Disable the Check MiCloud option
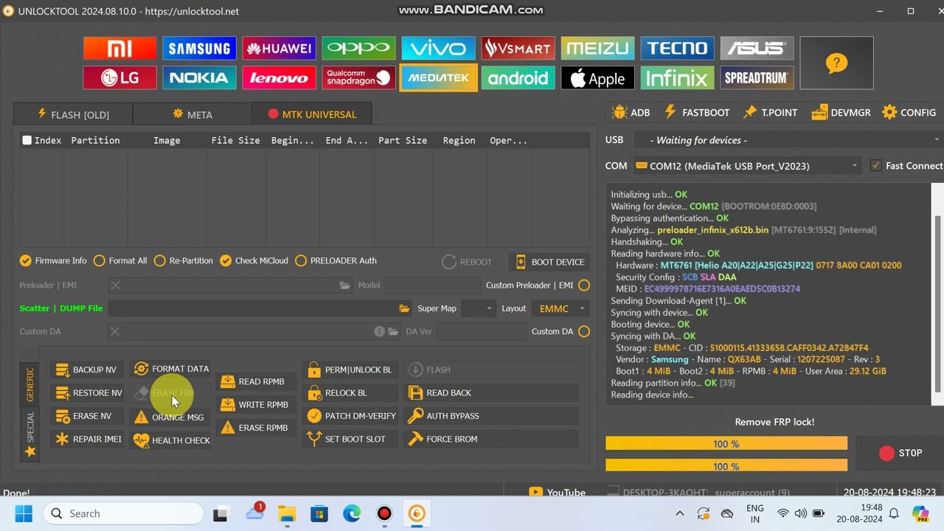This screenshot has width=944, height=531. pos(254,260)
